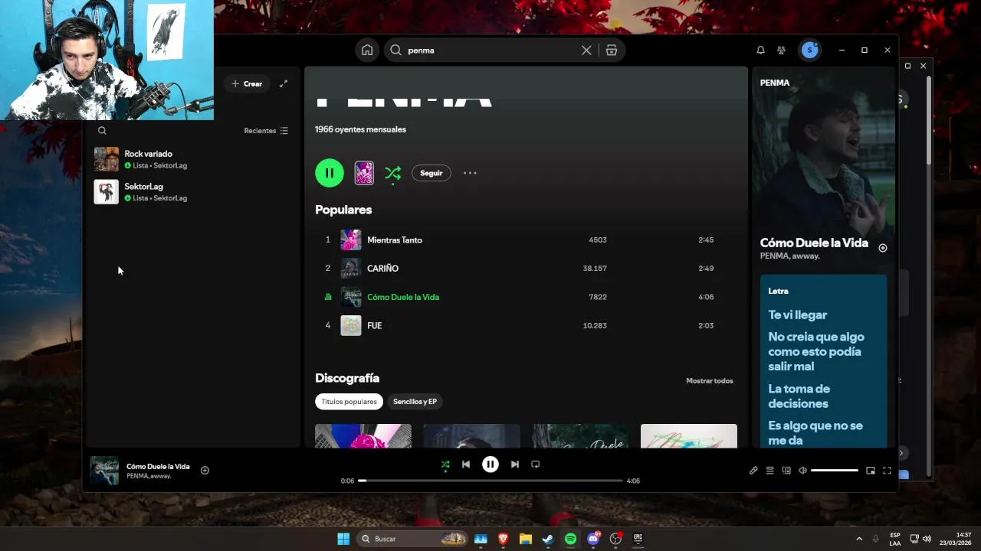The image size is (981, 551).
Task: Open the lyrics microphone icon
Action: pyautogui.click(x=753, y=471)
